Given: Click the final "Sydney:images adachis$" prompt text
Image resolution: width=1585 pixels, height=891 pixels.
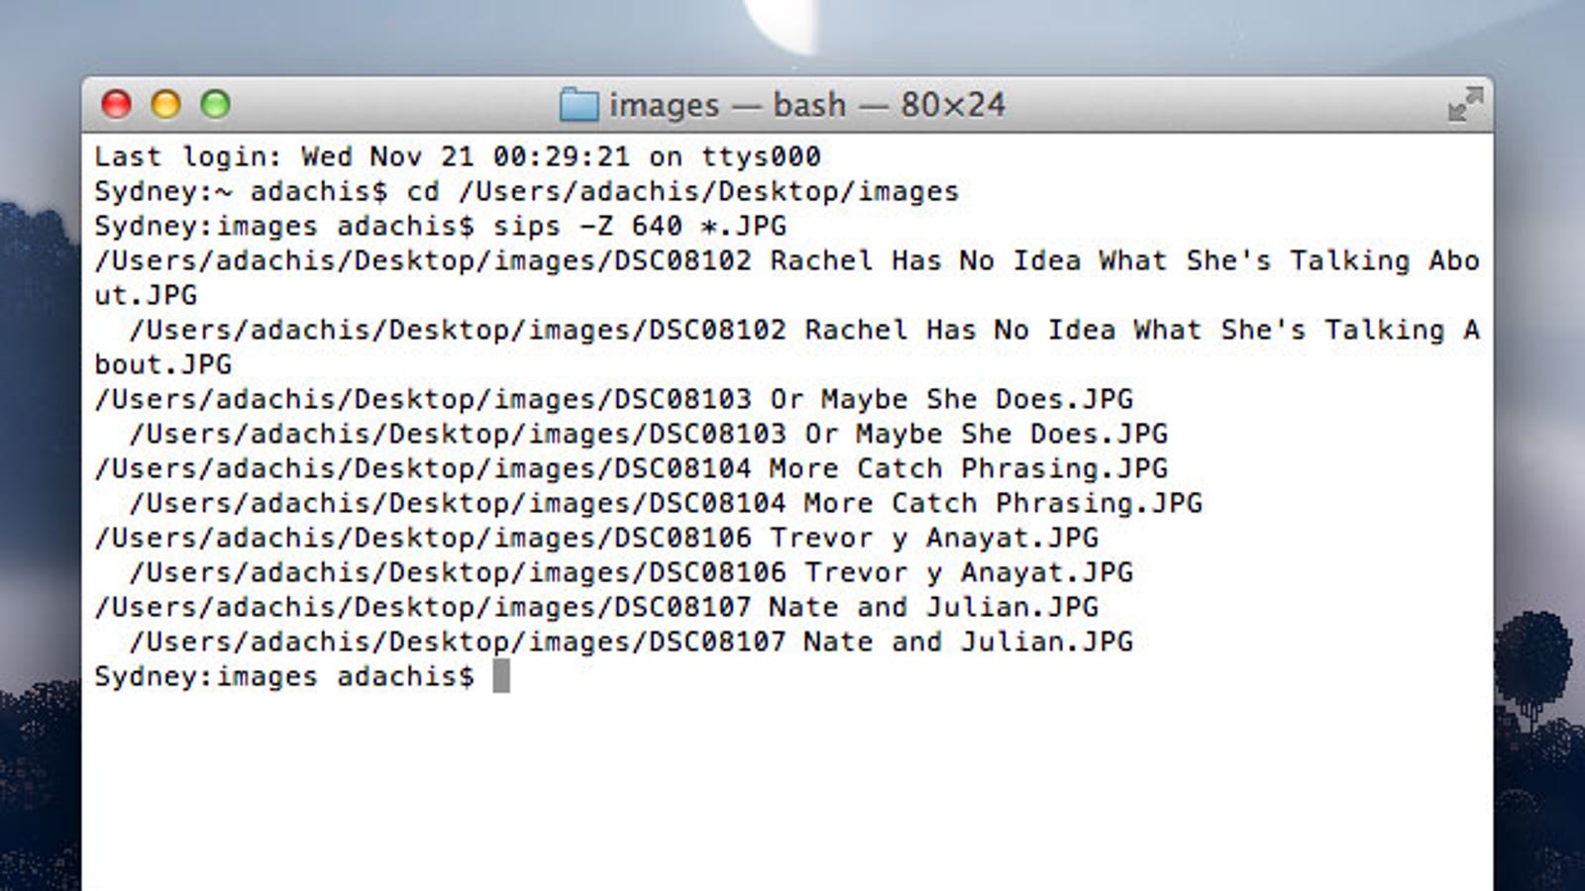Looking at the screenshot, I should (x=284, y=676).
